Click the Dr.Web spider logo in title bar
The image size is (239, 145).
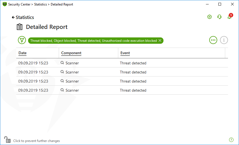[5, 4]
